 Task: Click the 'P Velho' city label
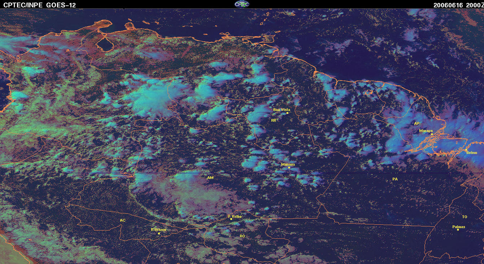[235, 216]
